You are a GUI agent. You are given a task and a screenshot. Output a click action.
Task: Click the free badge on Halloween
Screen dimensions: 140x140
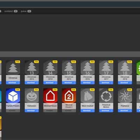[x=36, y=90]
